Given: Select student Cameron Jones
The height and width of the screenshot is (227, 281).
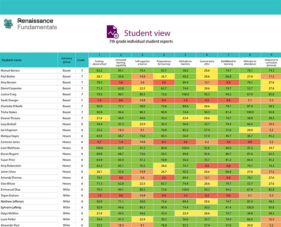Looking at the screenshot, I should point(11,142).
